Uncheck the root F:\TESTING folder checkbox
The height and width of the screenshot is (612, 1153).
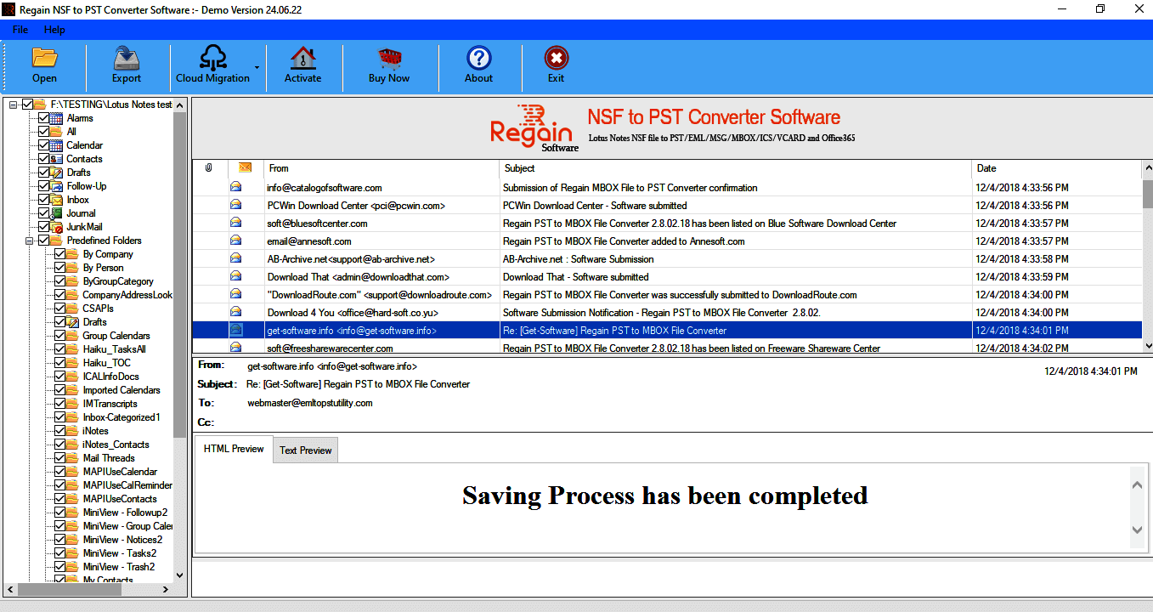pyautogui.click(x=27, y=105)
